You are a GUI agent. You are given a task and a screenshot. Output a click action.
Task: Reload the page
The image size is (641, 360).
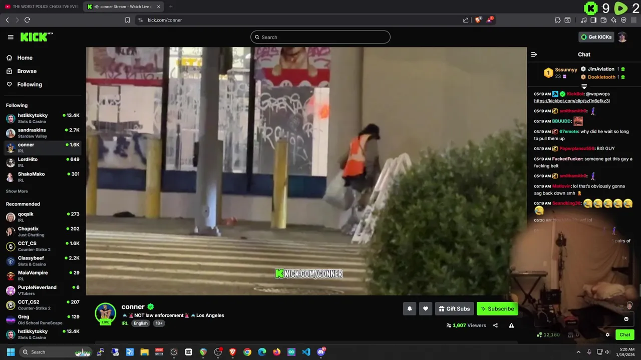[x=27, y=20]
